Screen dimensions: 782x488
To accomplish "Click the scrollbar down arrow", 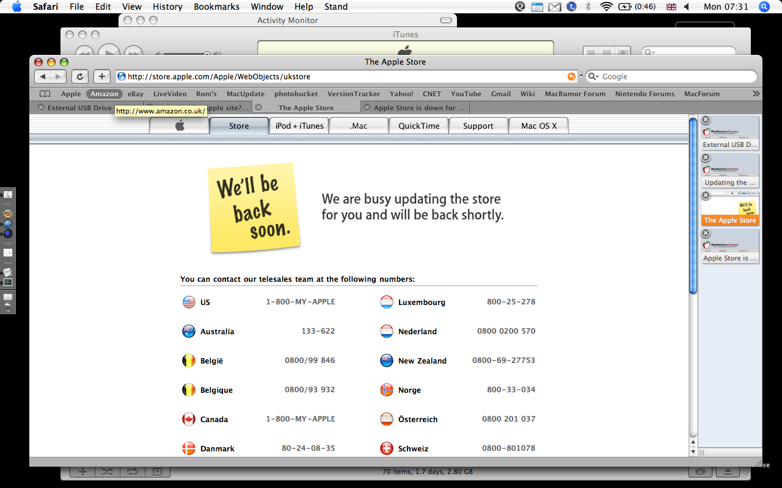I will click(693, 452).
